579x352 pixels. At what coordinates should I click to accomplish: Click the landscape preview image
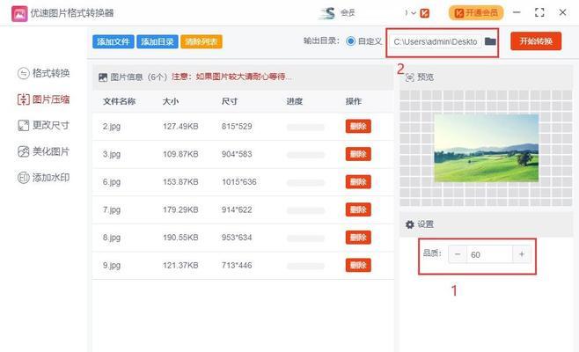tap(487, 148)
